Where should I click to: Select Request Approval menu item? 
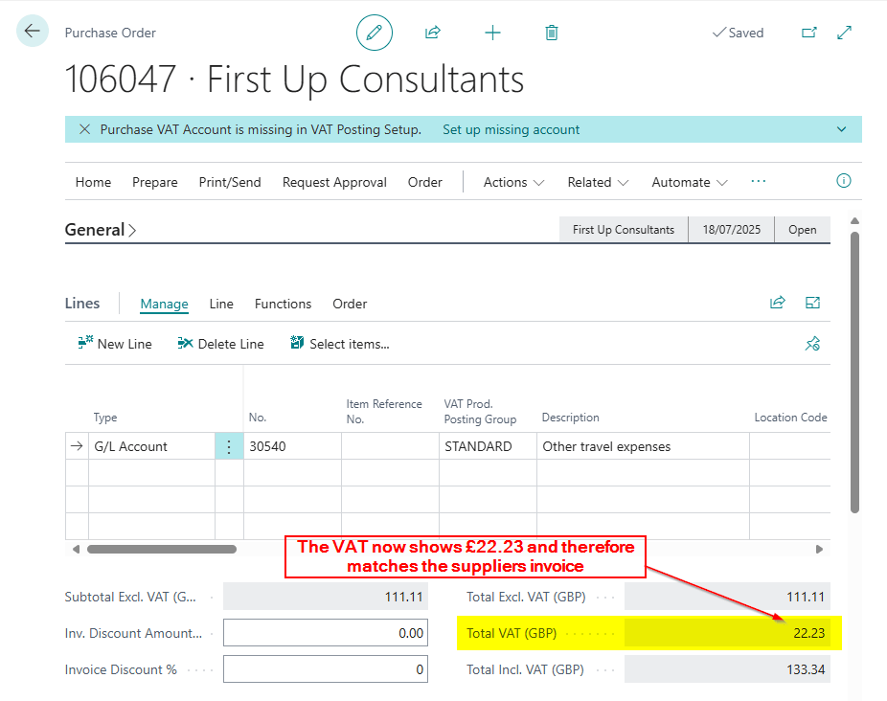click(334, 182)
